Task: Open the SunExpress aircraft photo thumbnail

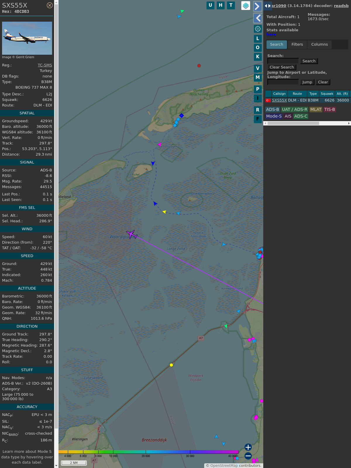Action: click(x=27, y=38)
